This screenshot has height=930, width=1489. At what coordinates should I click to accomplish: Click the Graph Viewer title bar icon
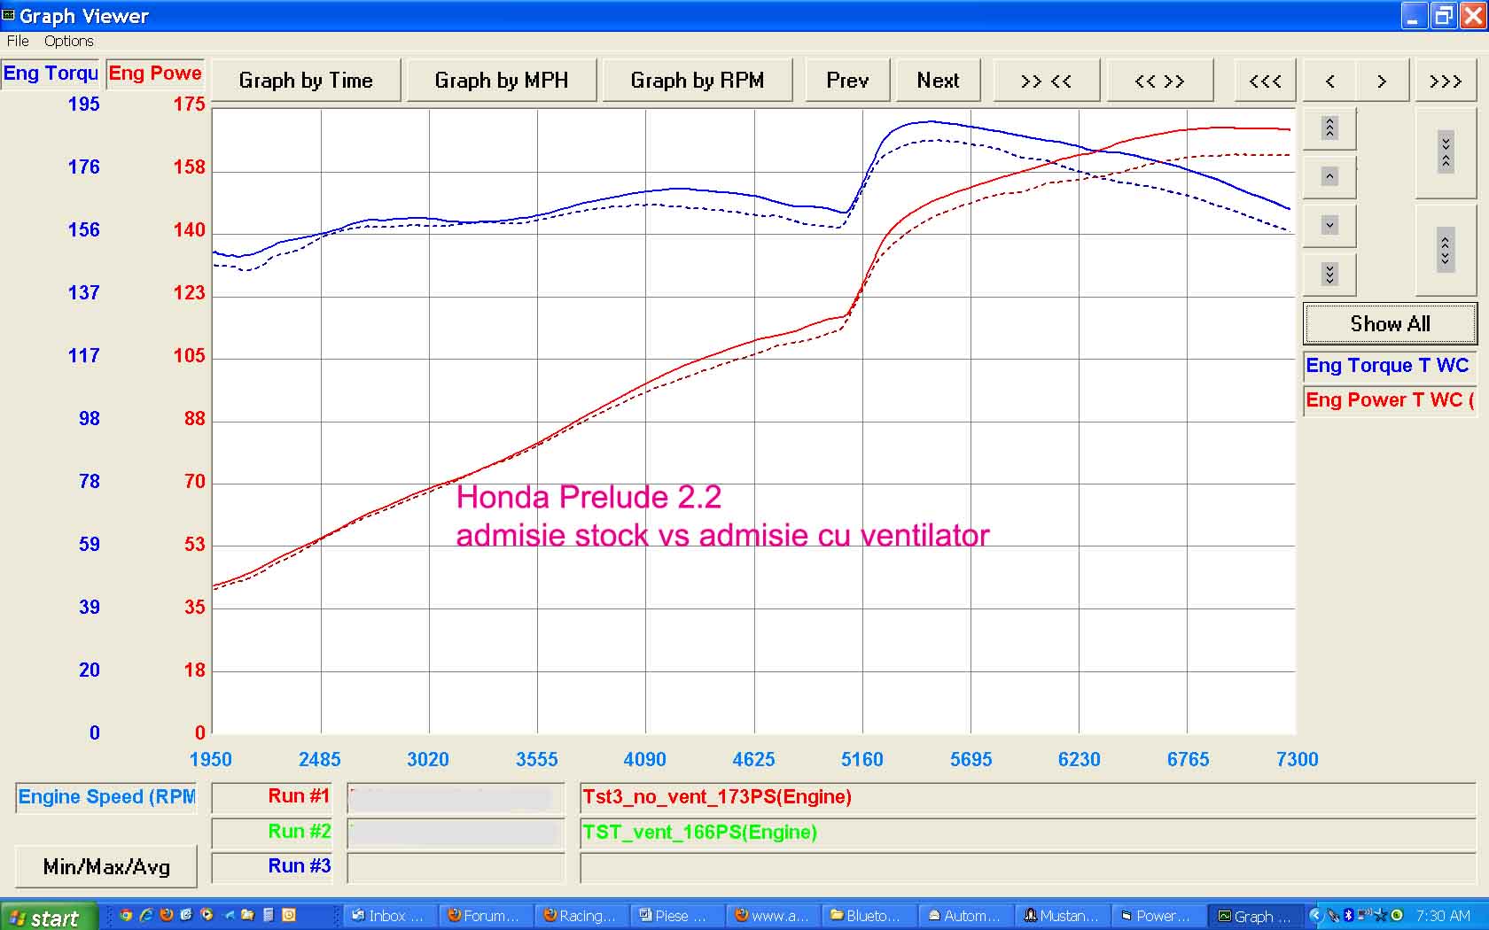coord(9,15)
